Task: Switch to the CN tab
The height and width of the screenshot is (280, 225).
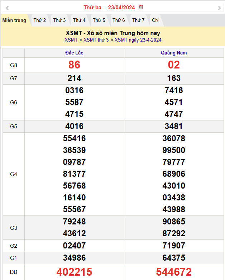Action: pos(155,20)
